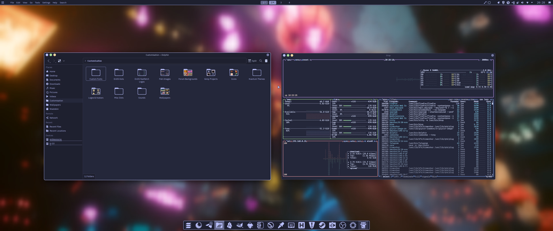553x231 pixels.
Task: Open Steam from the dock
Action: click(x=322, y=225)
